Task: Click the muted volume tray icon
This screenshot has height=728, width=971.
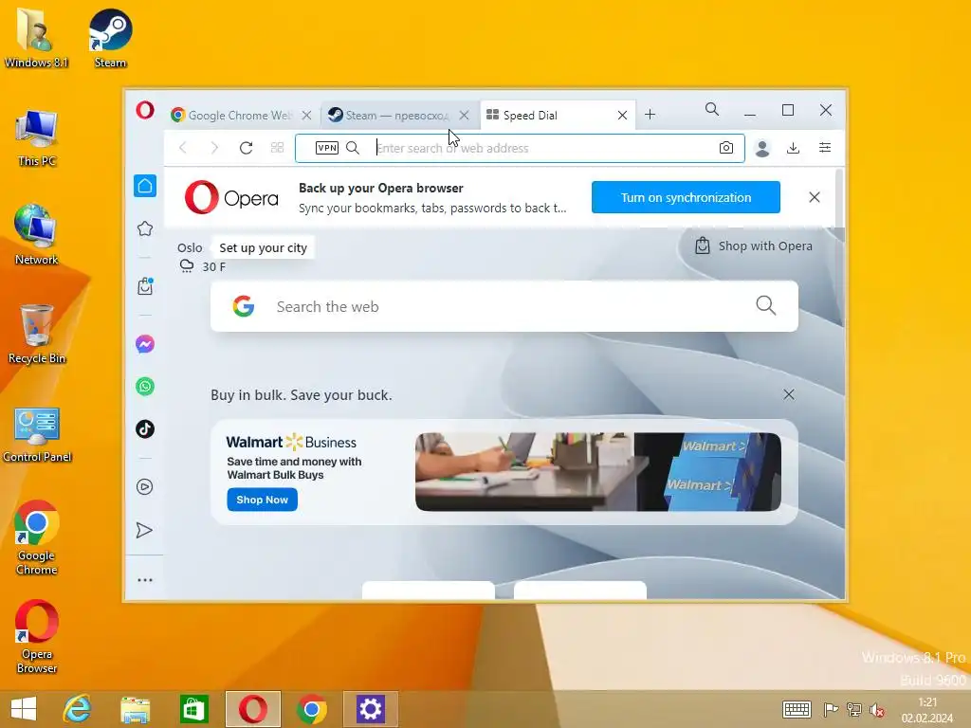Action: coord(877,710)
